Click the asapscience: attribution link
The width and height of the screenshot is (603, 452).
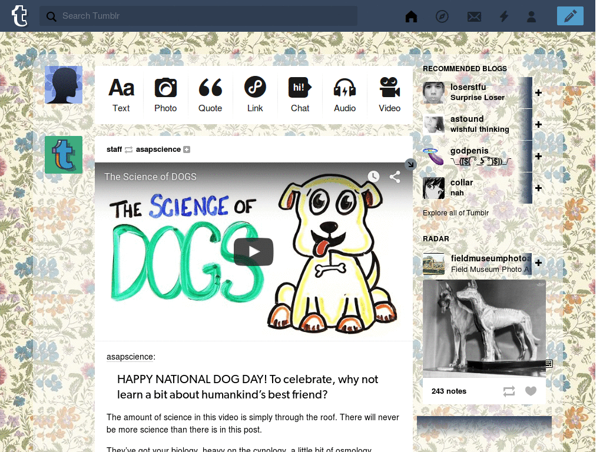pos(131,357)
